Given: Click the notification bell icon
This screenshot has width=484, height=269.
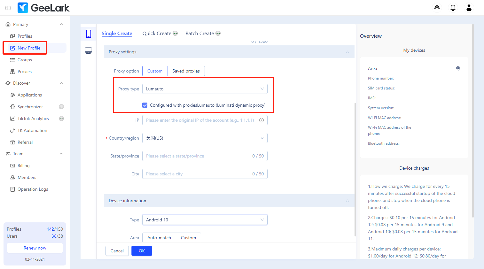Looking at the screenshot, I should (x=453, y=8).
